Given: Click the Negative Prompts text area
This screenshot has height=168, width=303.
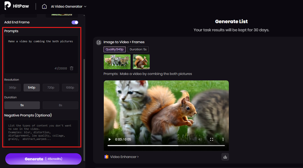Looking at the screenshot, I should coord(41,133).
